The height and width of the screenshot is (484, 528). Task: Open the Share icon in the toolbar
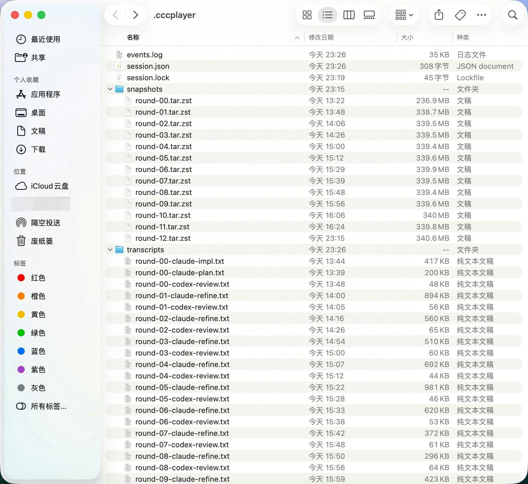[438, 15]
